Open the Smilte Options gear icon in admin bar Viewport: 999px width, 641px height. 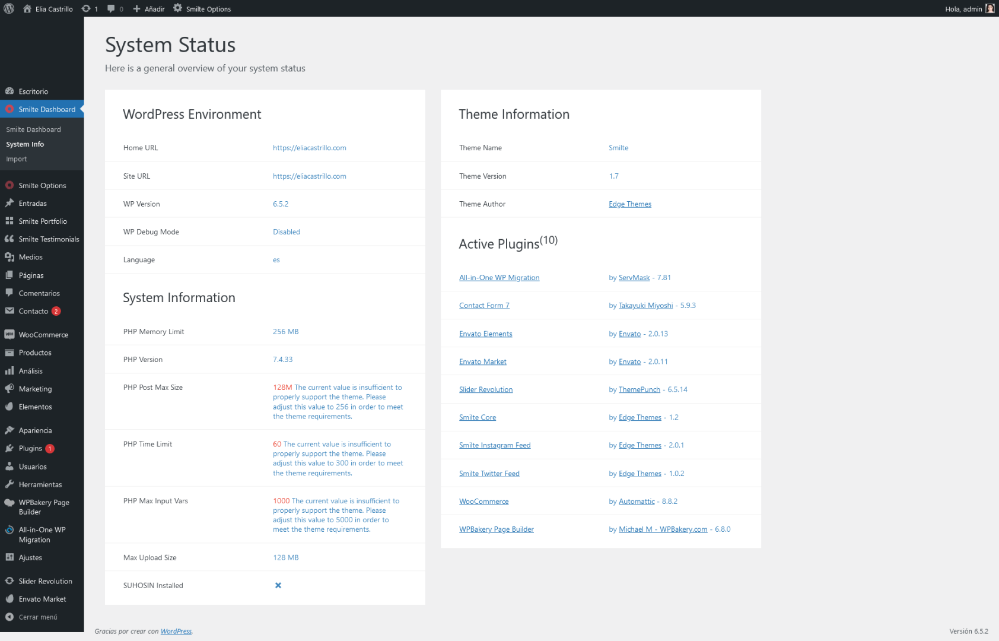[x=177, y=8]
